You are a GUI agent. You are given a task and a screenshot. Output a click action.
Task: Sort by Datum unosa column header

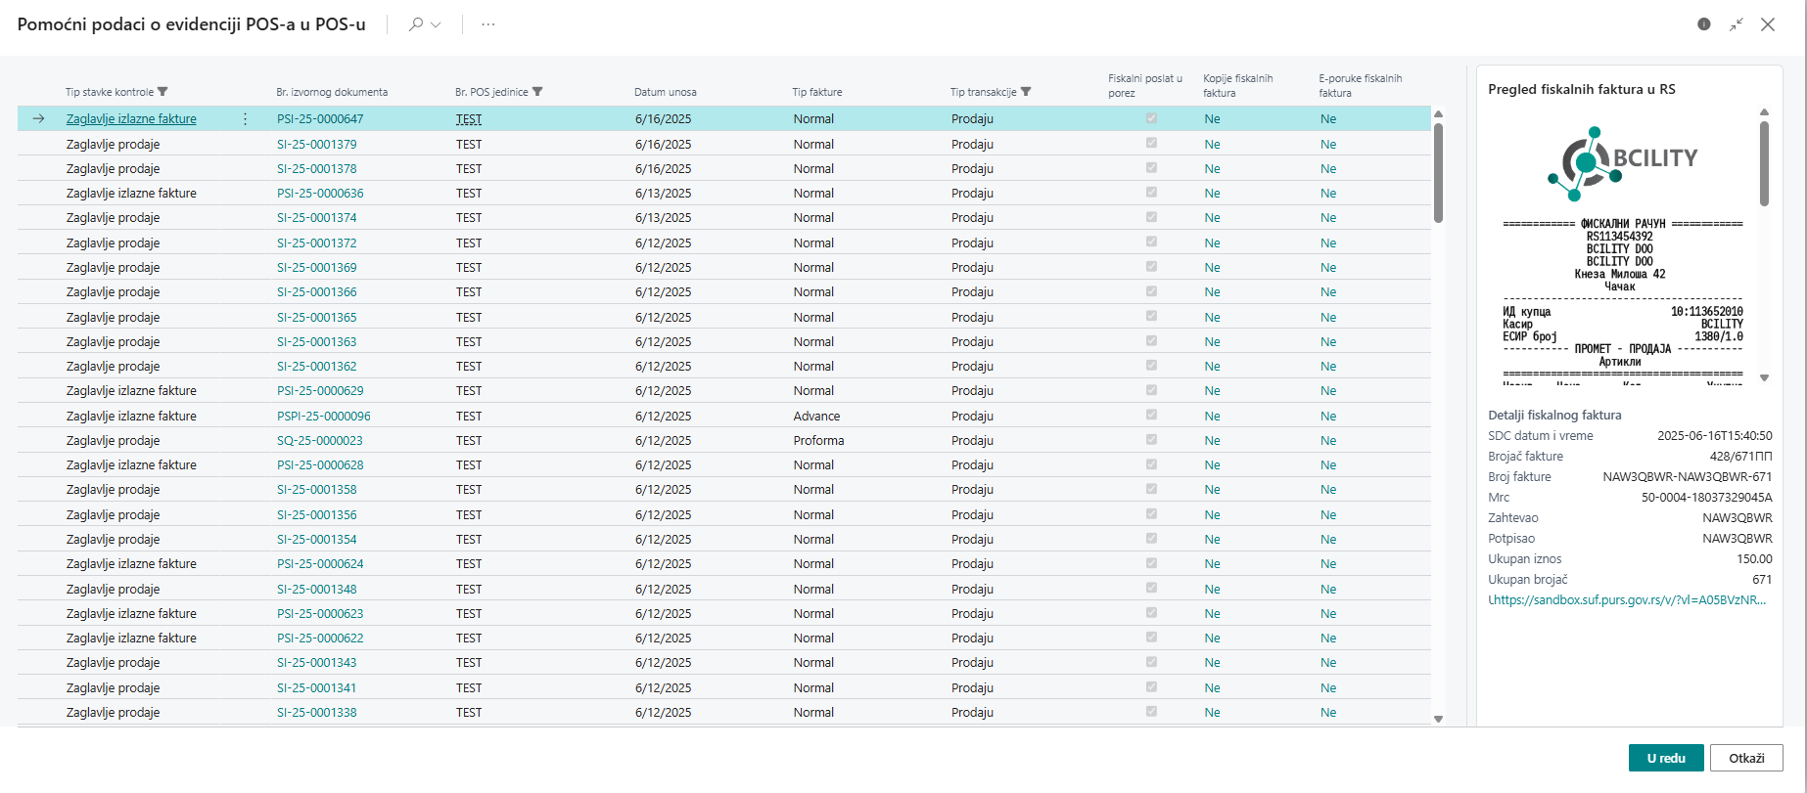click(665, 92)
